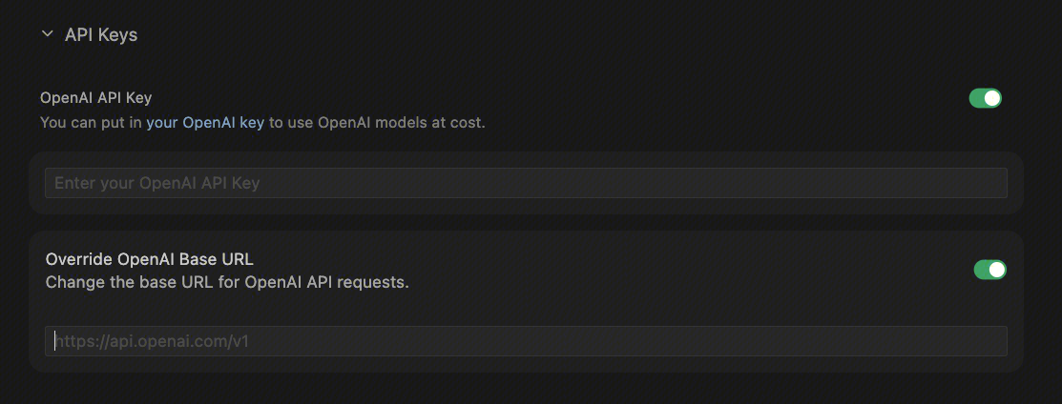
Task: Click the right end of API key input box
Action: pyautogui.click(x=992, y=183)
